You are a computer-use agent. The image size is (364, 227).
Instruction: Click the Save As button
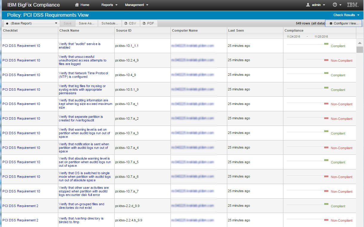point(86,23)
